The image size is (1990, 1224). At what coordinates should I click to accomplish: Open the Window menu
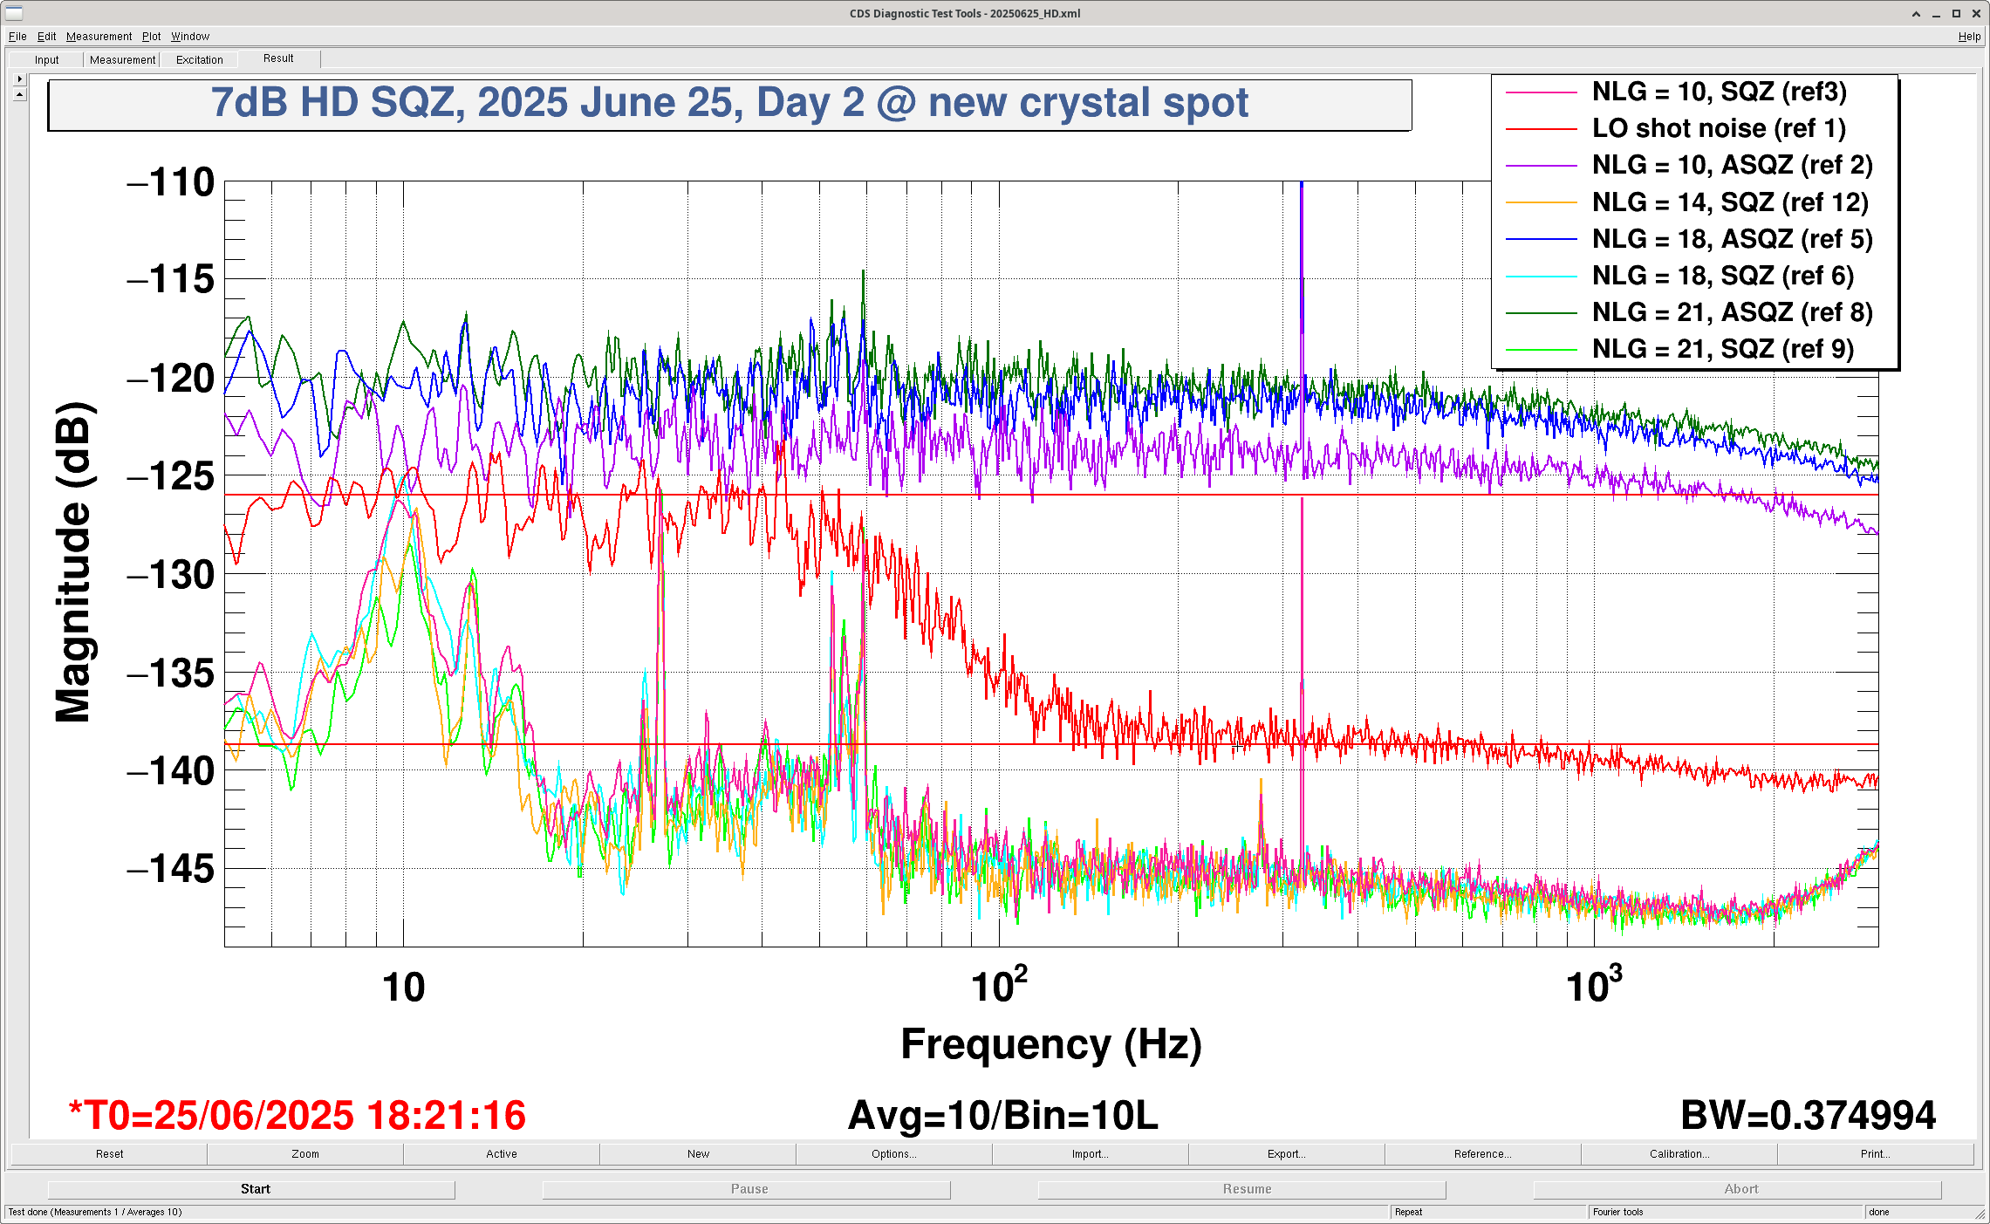pos(190,37)
